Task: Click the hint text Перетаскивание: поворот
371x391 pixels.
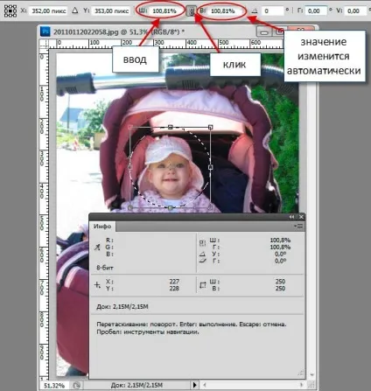Action: pos(136,325)
